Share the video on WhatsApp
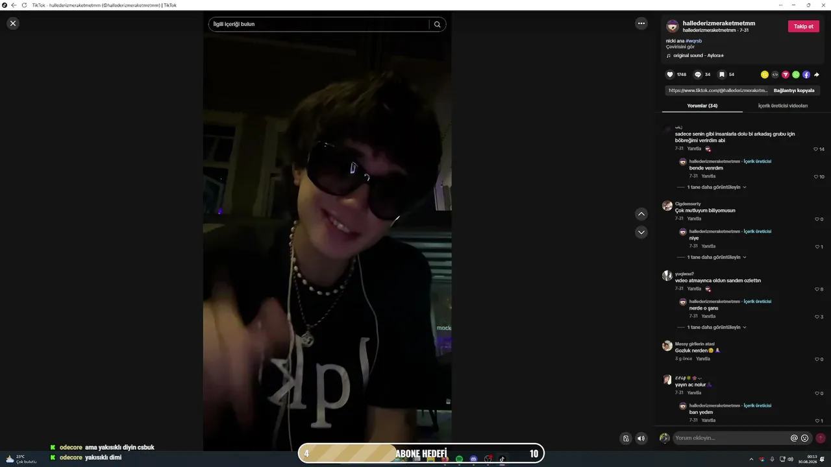 [796, 75]
